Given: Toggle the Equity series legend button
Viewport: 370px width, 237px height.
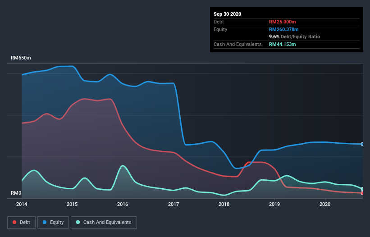Looking at the screenshot, I should coord(53,223).
